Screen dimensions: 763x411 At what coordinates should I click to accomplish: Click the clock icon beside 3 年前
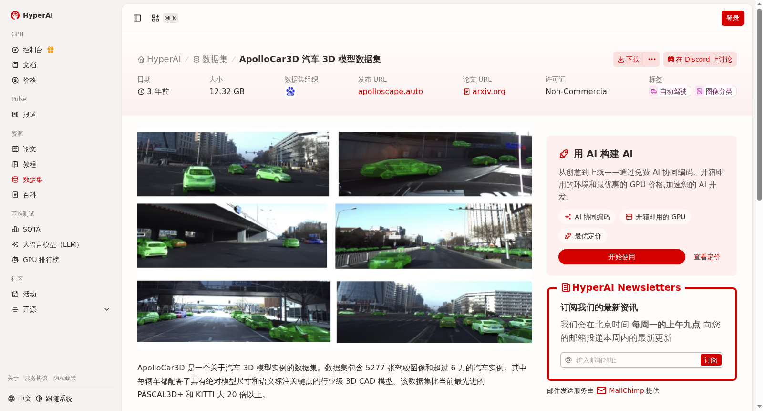(141, 92)
